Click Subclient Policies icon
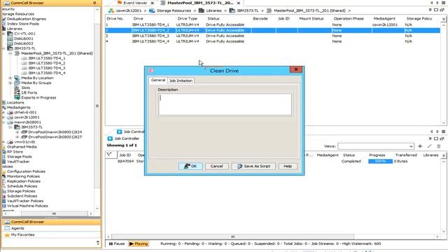448x252 pixels. (x=4, y=196)
